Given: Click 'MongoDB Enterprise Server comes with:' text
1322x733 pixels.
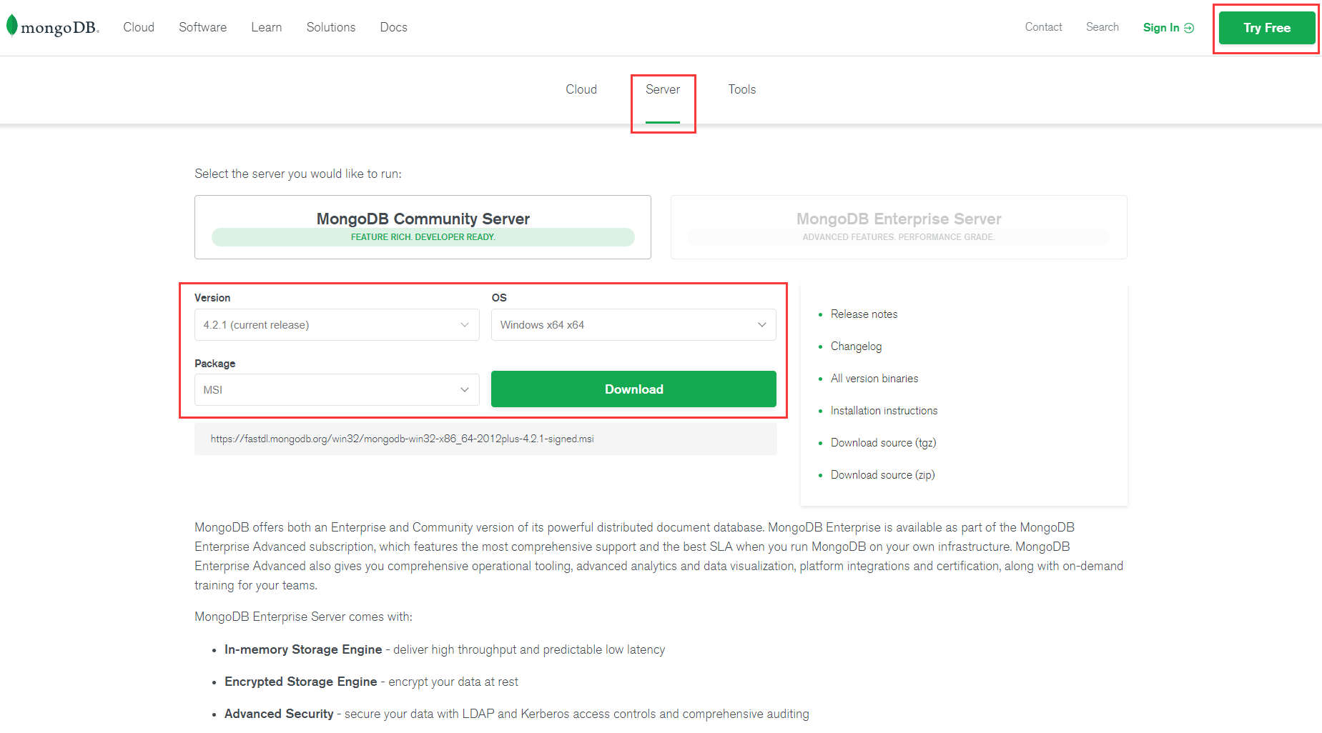Looking at the screenshot, I should [x=303, y=617].
